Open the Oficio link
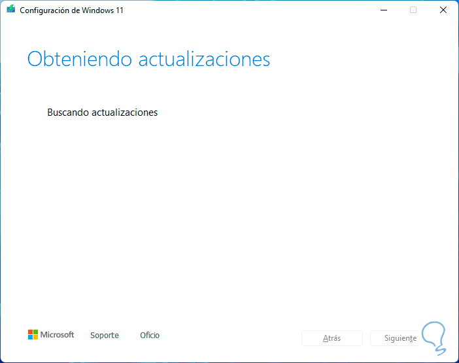The width and height of the screenshot is (459, 363). coord(150,335)
